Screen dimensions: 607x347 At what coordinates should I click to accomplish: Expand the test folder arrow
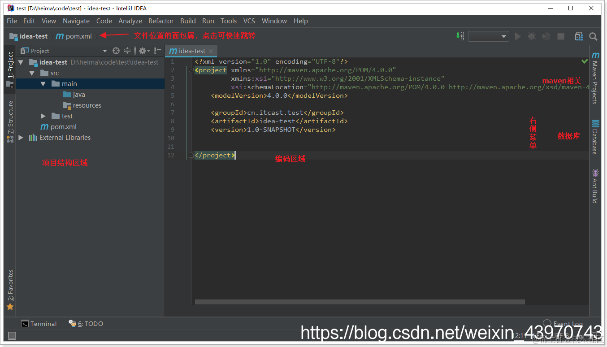tap(43, 116)
